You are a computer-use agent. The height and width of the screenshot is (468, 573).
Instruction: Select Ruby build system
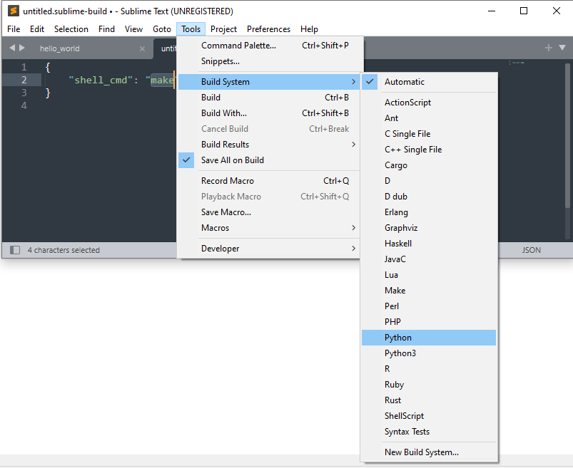[x=429, y=385]
